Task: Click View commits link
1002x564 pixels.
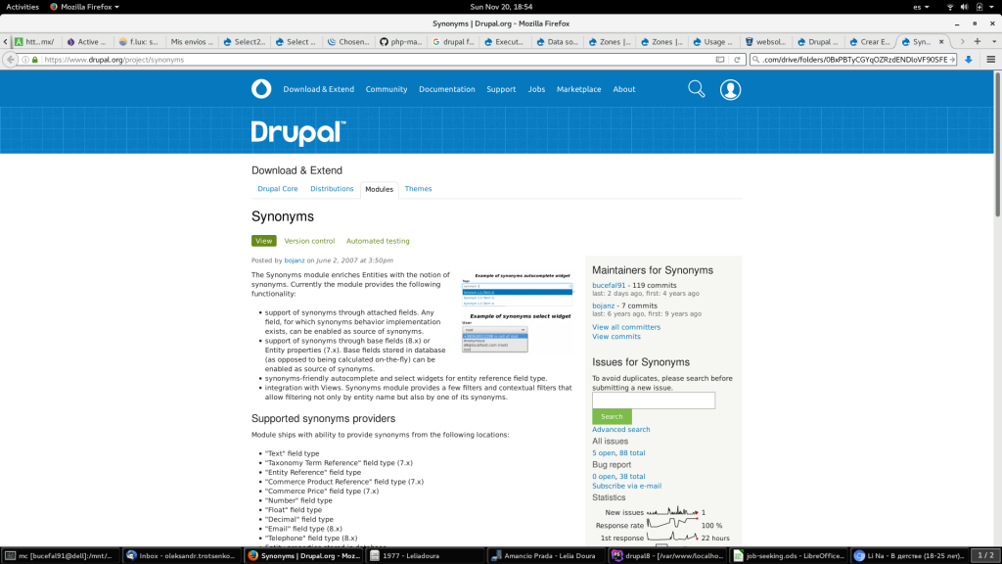Action: (615, 337)
